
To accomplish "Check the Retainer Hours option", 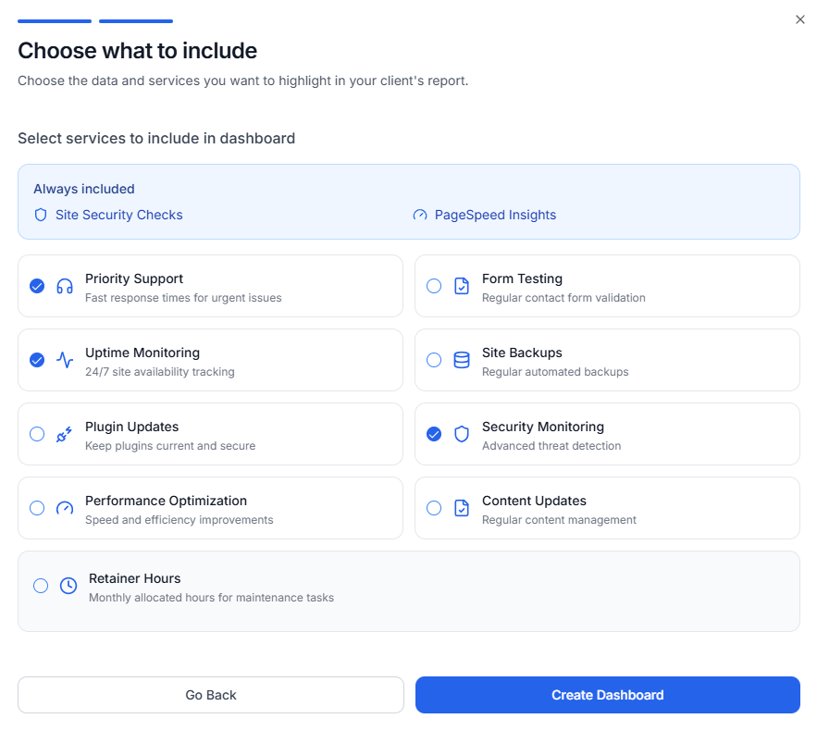I will (41, 586).
